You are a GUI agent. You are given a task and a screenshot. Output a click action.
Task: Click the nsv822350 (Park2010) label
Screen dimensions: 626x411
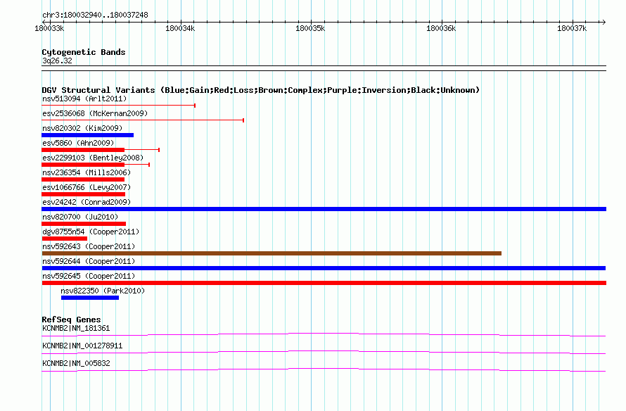103,291
